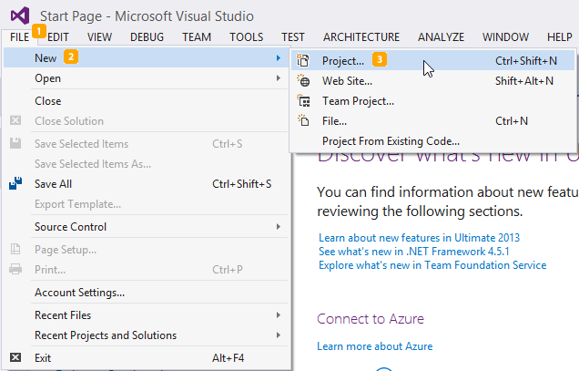Click the Exit icon in File menu
Image resolution: width=579 pixels, height=371 pixels.
coord(15,358)
